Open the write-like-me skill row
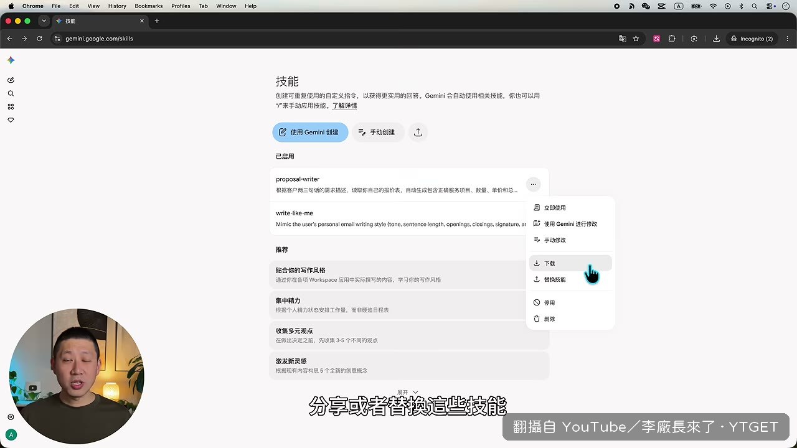 pyautogui.click(x=409, y=218)
